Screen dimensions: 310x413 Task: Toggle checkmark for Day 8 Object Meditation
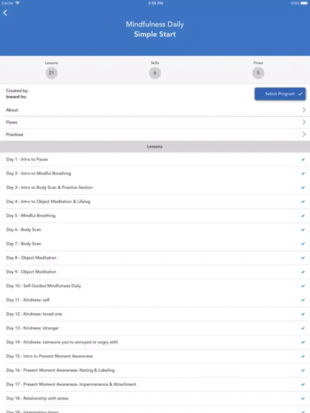pos(303,258)
